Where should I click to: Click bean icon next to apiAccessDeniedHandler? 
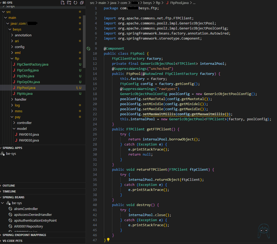point(10,215)
